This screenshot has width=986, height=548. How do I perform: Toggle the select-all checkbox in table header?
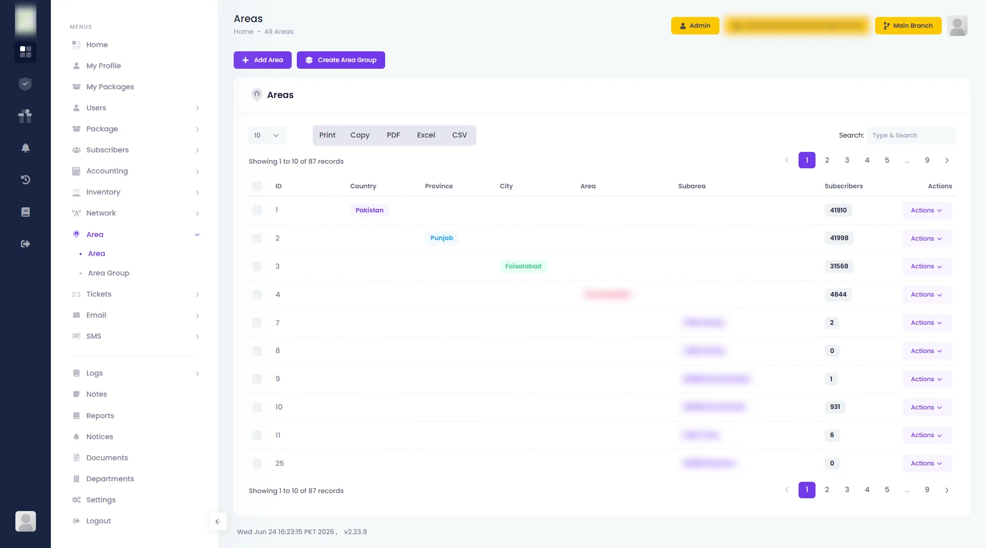tap(257, 186)
